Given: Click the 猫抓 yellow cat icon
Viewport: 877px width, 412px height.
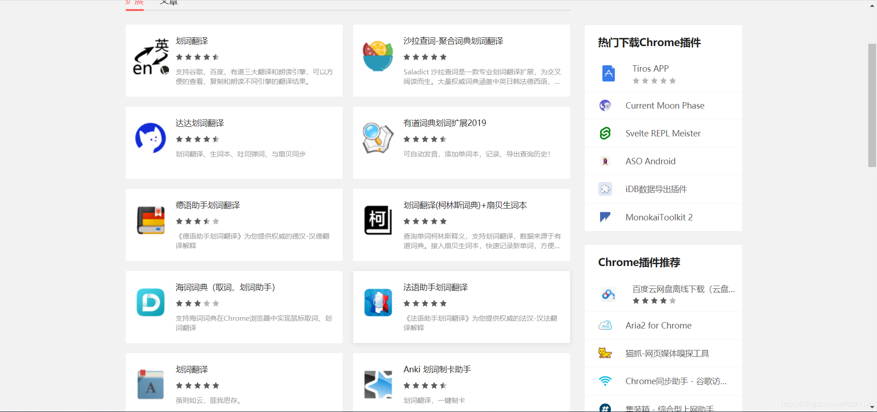Looking at the screenshot, I should tap(605, 353).
